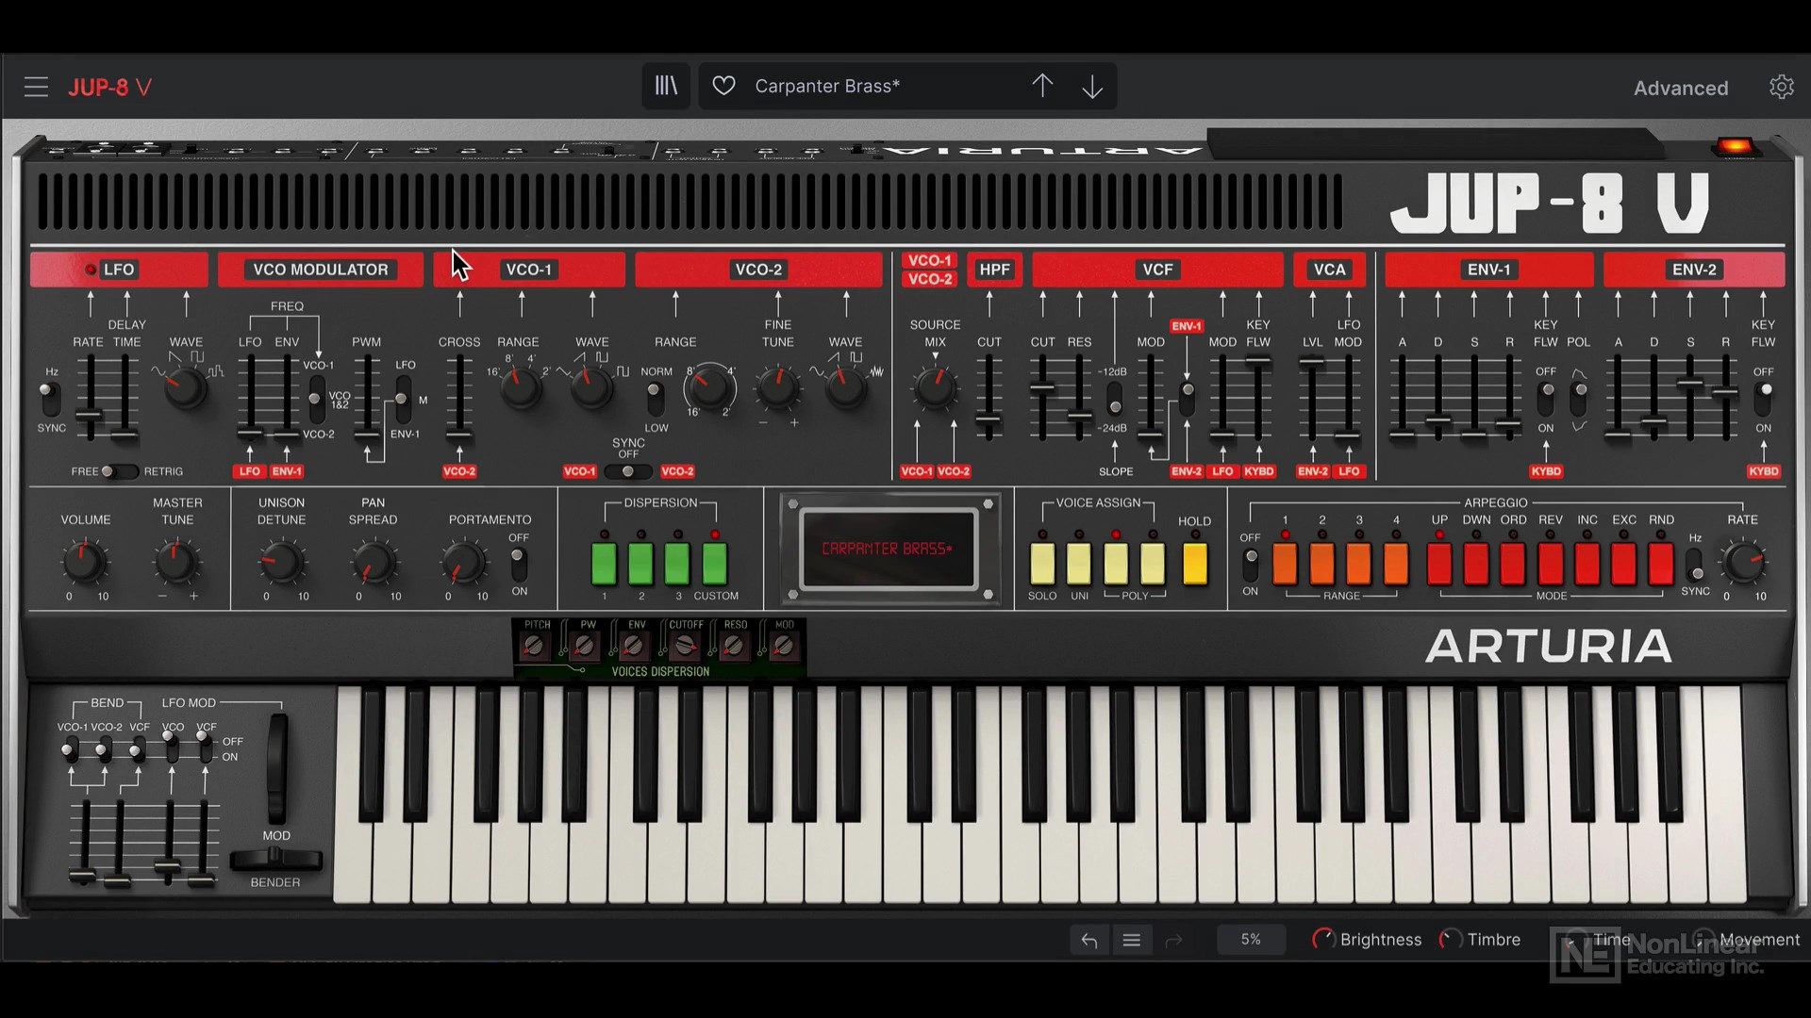Open the settings gear icon

point(1781,87)
